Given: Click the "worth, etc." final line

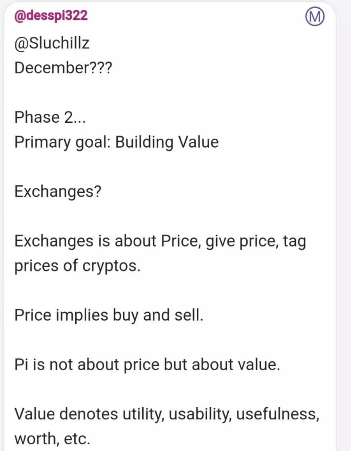Looking at the screenshot, I should (52, 439).
